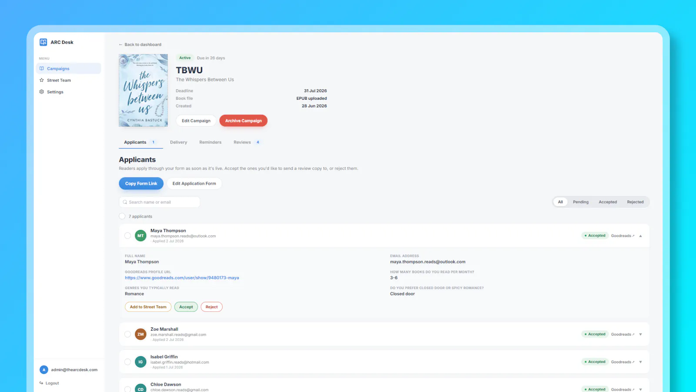Screen dimensions: 696x392
Task: Click Maya Thompson's MT avatar
Action: pyautogui.click(x=141, y=236)
